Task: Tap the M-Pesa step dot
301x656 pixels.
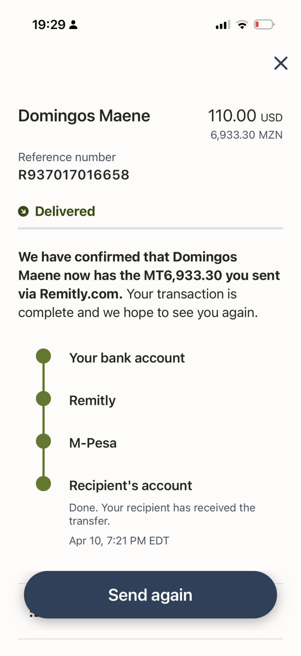Action: coord(43,441)
